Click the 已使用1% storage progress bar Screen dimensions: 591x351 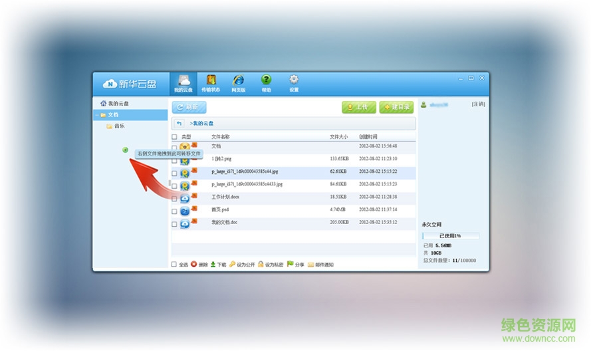(x=451, y=235)
